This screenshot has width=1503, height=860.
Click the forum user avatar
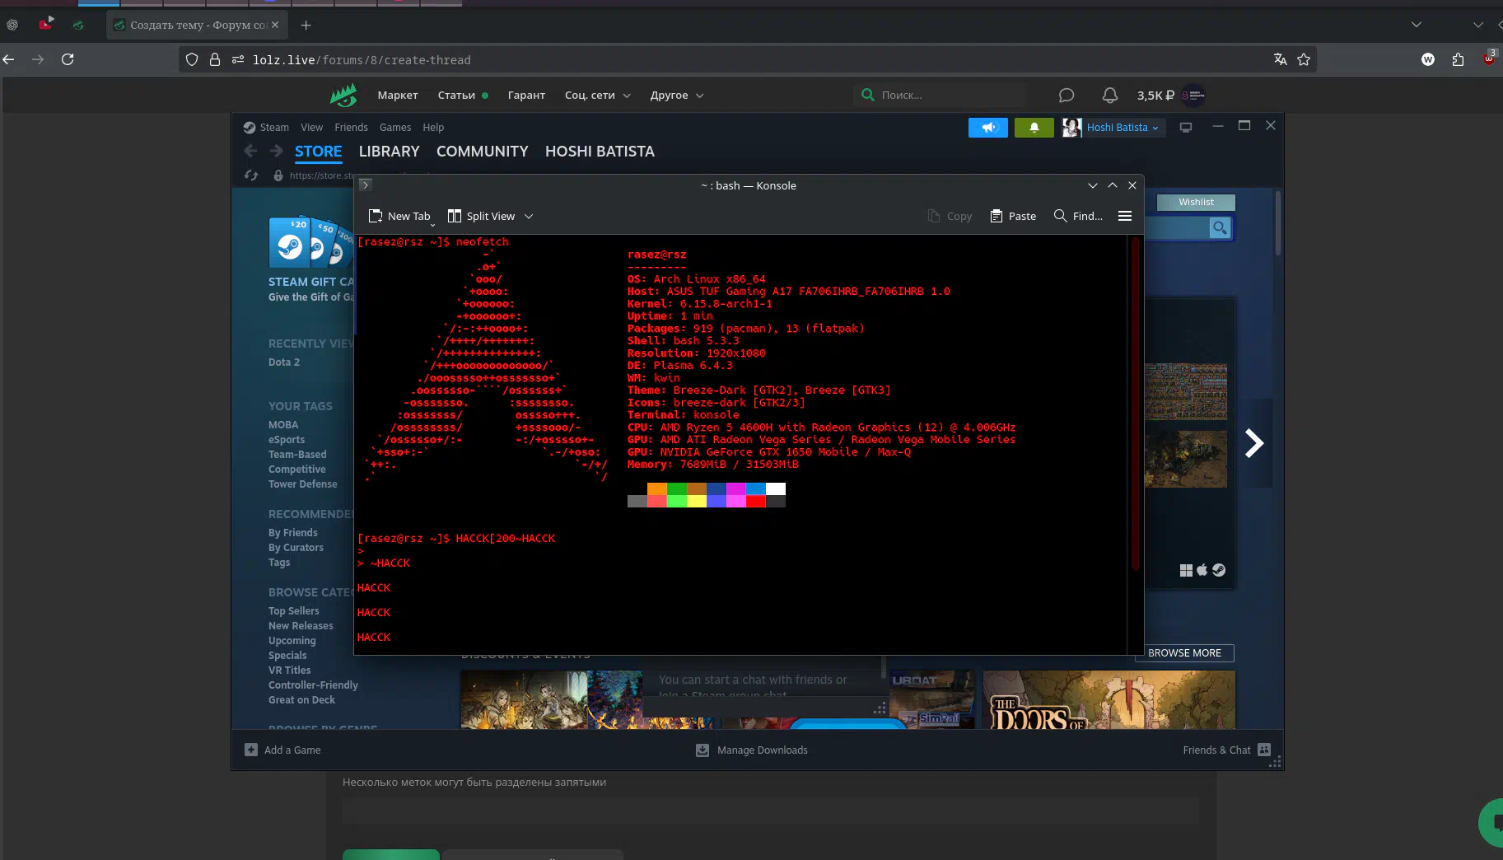pyautogui.click(x=1193, y=95)
